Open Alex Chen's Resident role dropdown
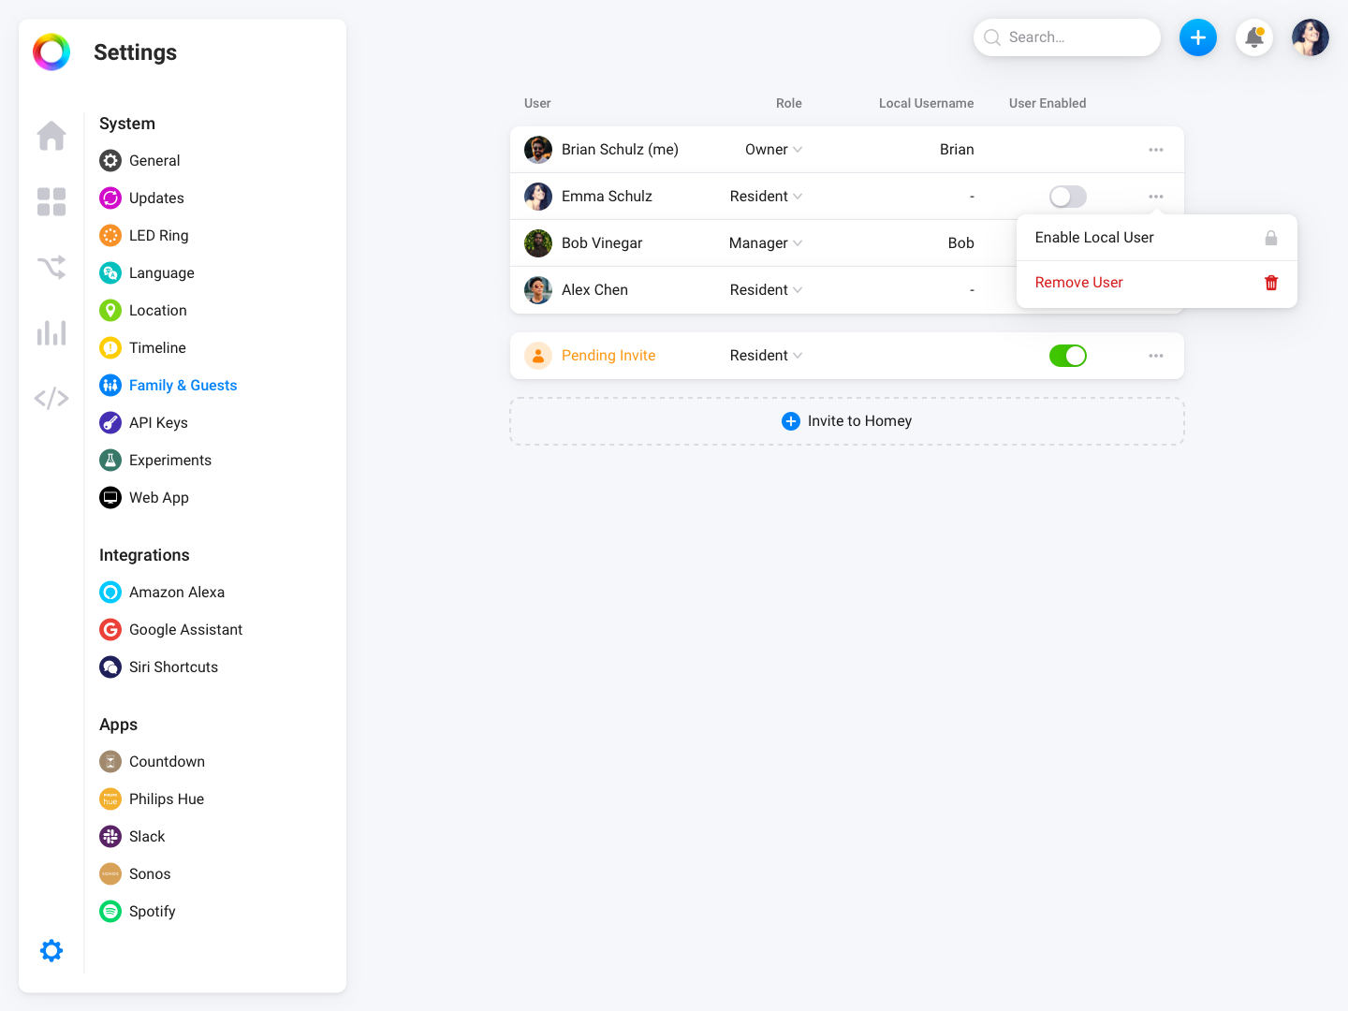 click(766, 290)
